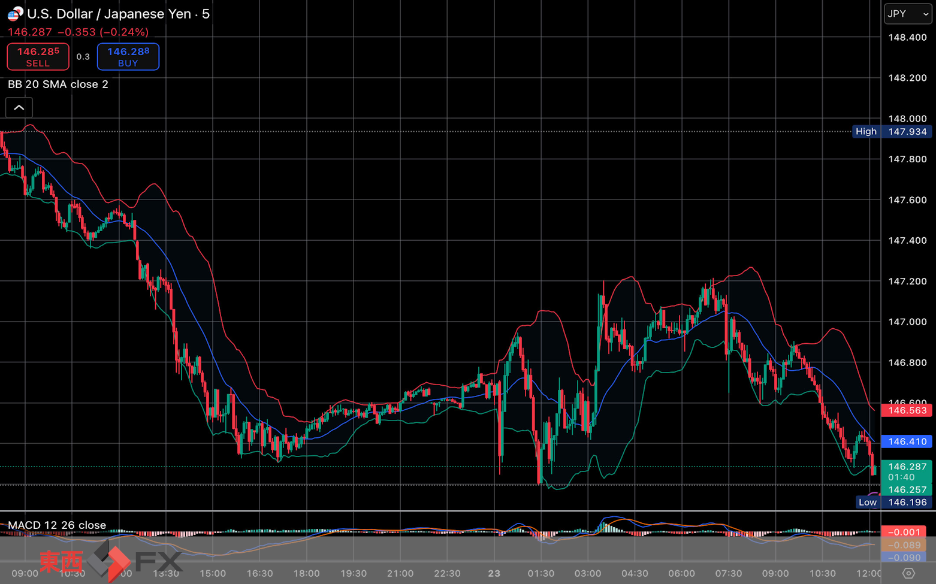
Task: Click the red MACD histogram value -0.001
Action: tap(904, 532)
